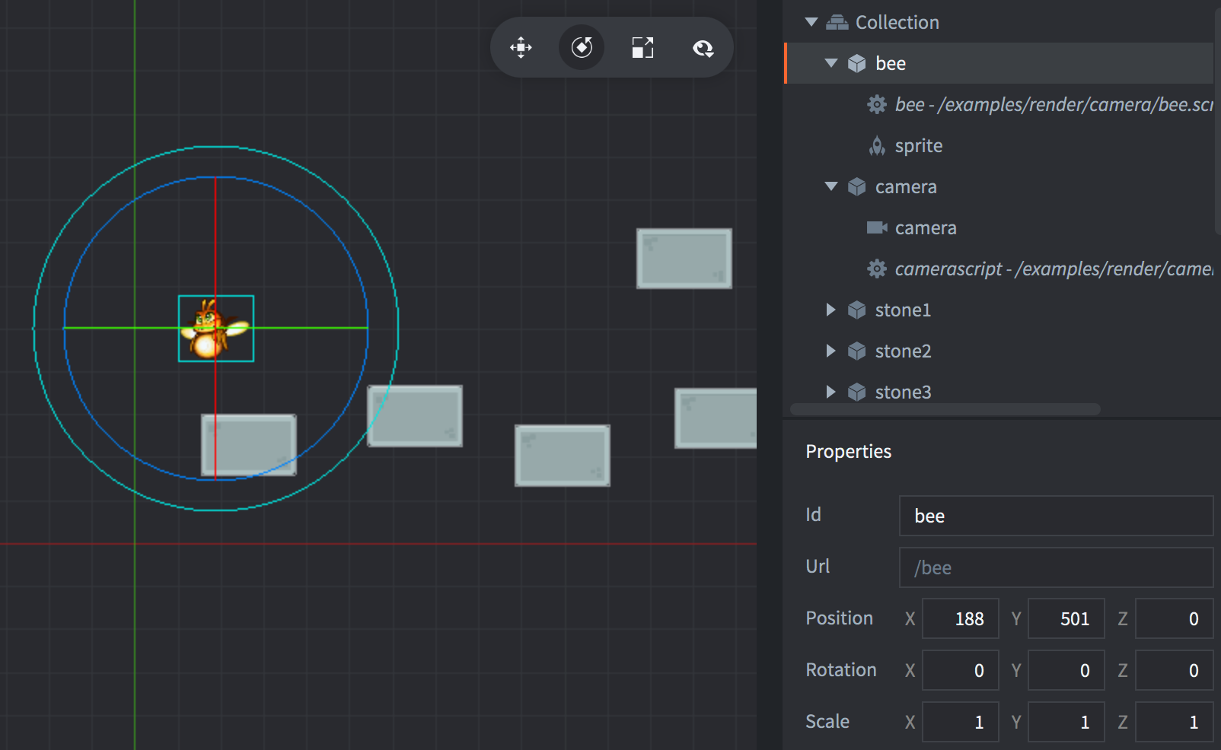
Task: Collapse the Collection root node
Action: [811, 22]
